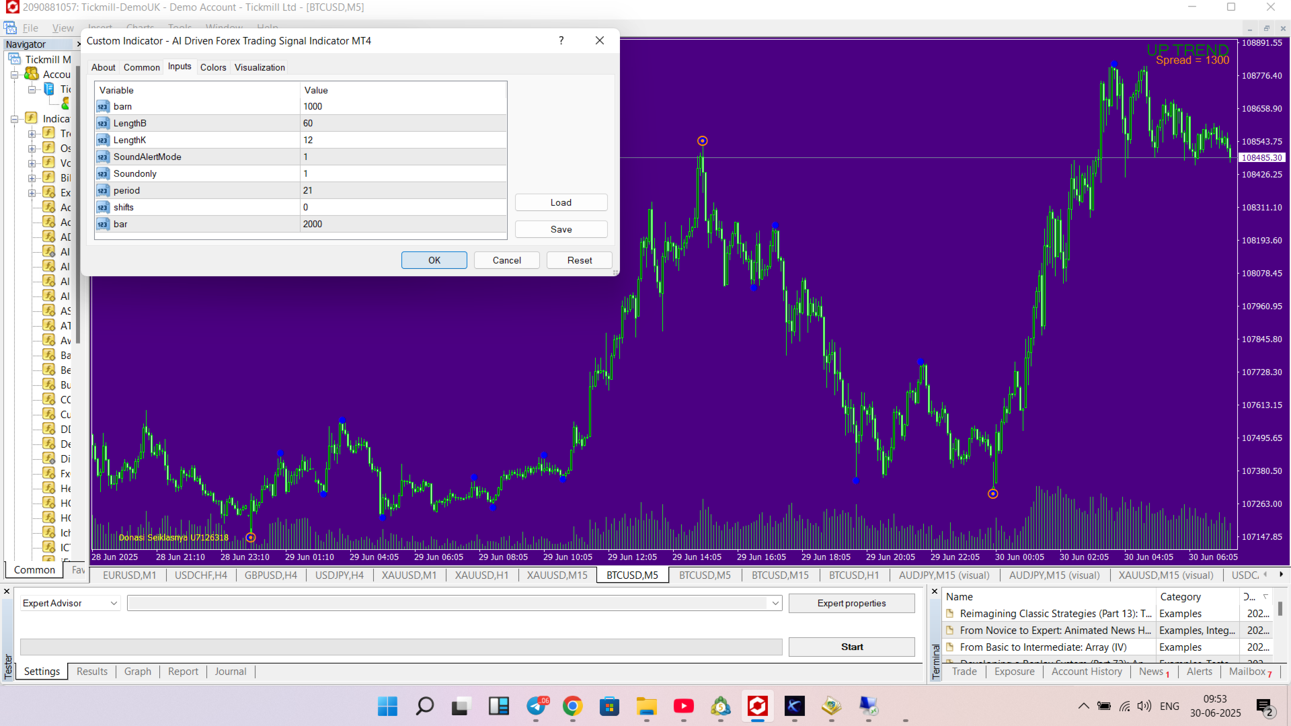The width and height of the screenshot is (1291, 726).
Task: Click the Indicators icon in the Navigator tree
Action: [x=31, y=118]
